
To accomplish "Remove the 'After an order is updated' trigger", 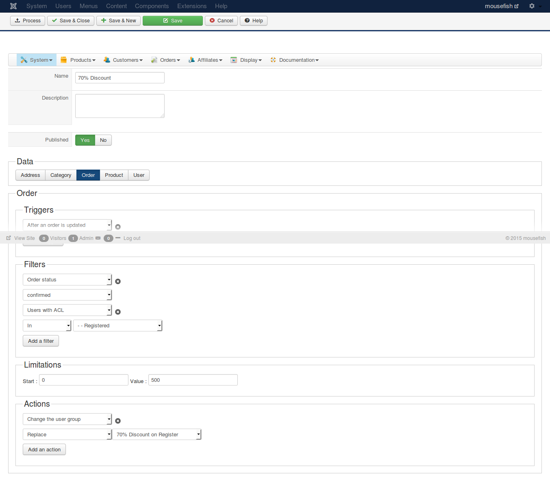I will (118, 227).
